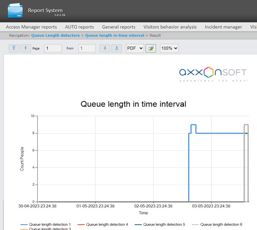Open the PDF export format dropdown

pos(135,48)
